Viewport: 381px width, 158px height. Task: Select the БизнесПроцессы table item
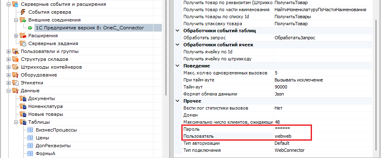tap(56, 130)
